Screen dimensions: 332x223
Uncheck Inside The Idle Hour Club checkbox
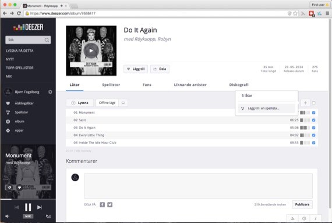click(x=314, y=143)
